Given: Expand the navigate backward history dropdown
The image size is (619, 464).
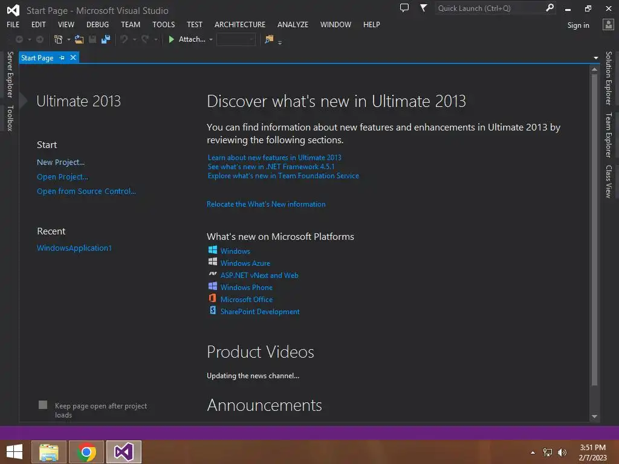Looking at the screenshot, I should (30, 39).
